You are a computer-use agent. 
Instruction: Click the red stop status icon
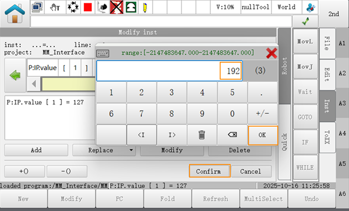88,7
